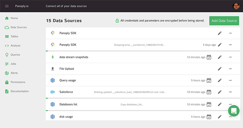Click the encryption lock icon

pyautogui.click(x=117, y=20)
